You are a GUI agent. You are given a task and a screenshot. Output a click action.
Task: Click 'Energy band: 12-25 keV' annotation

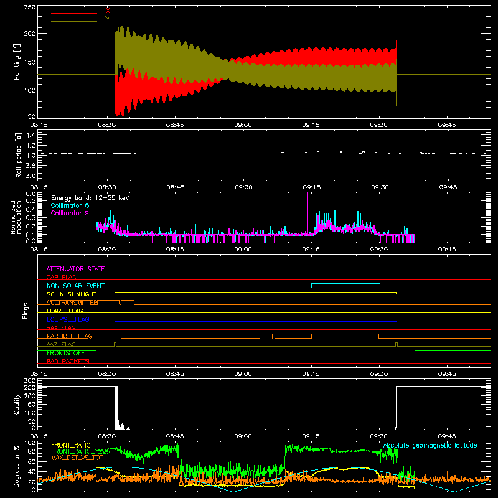(x=90, y=198)
